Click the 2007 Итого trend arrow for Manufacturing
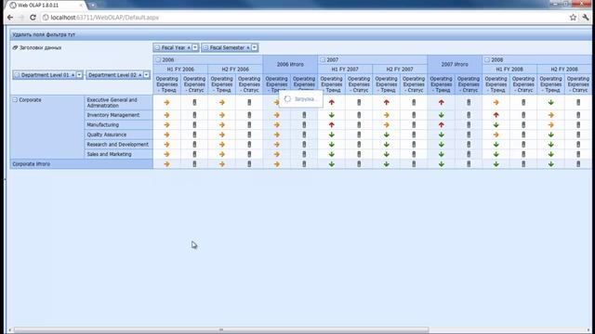 point(442,124)
